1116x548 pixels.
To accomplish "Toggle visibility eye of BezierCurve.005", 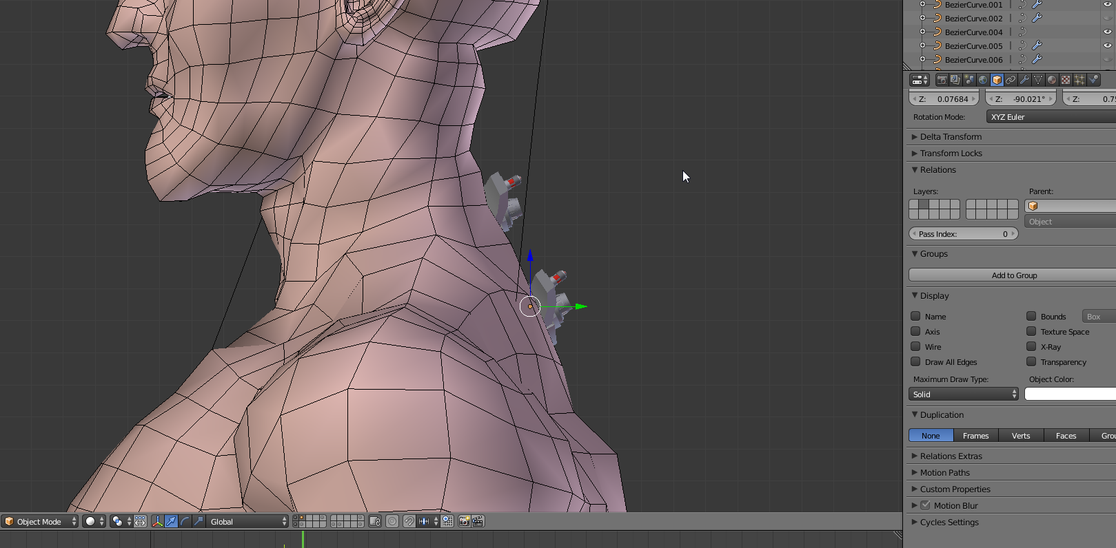I will [x=1107, y=45].
